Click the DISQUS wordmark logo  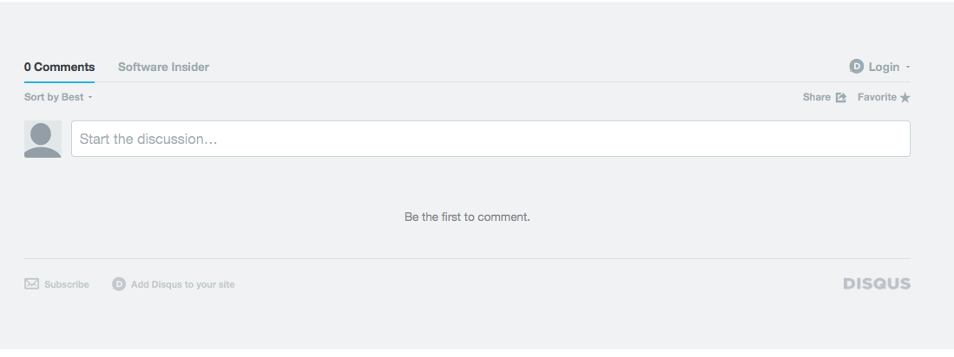(x=877, y=283)
